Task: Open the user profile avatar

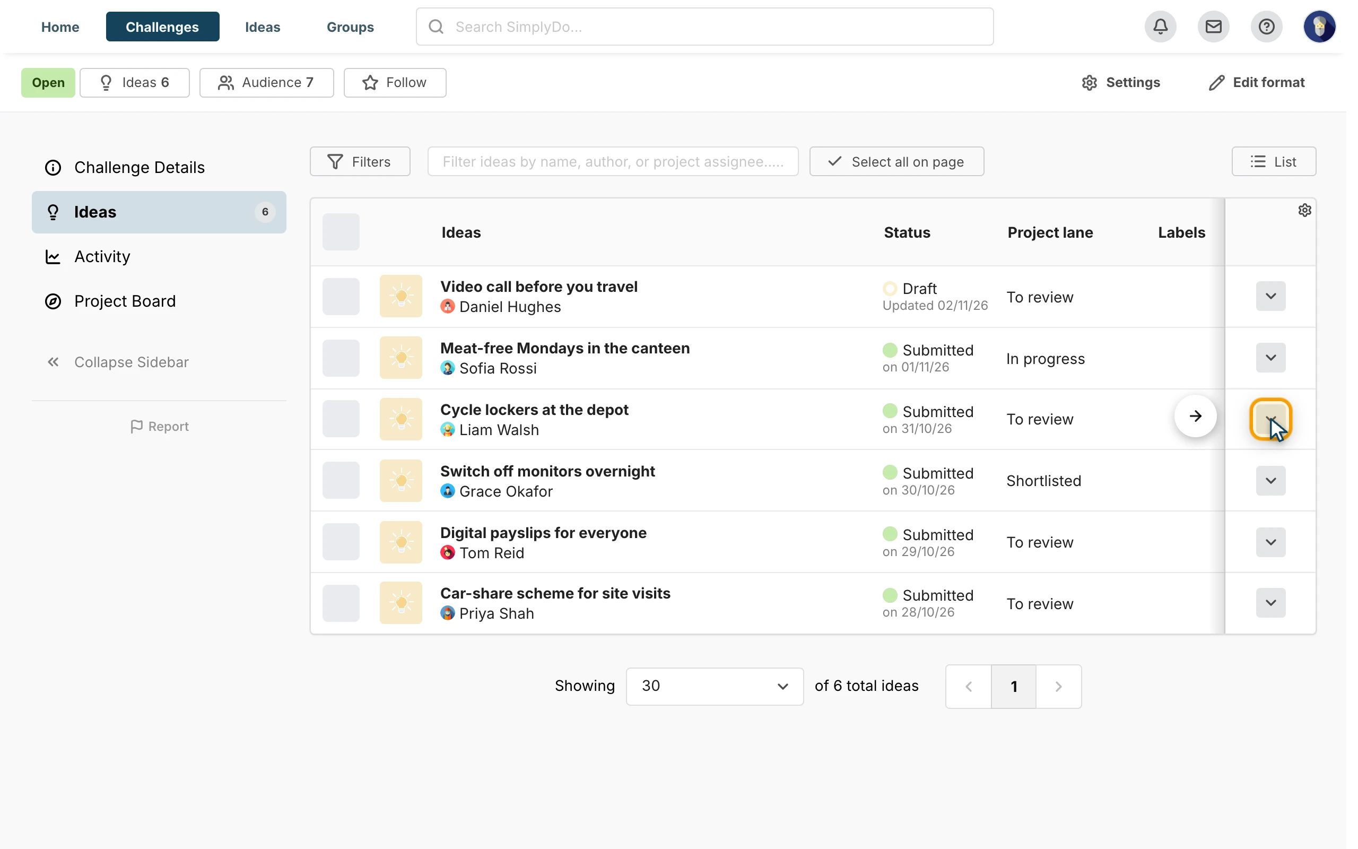Action: pyautogui.click(x=1319, y=27)
